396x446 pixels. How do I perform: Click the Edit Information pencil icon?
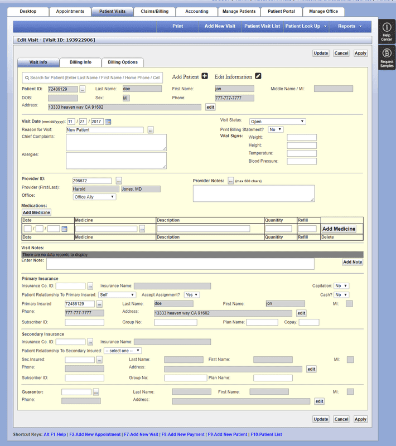tap(258, 76)
